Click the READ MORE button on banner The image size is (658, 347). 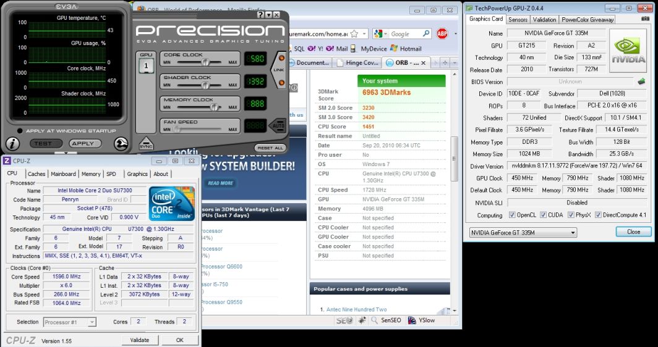[x=220, y=183]
